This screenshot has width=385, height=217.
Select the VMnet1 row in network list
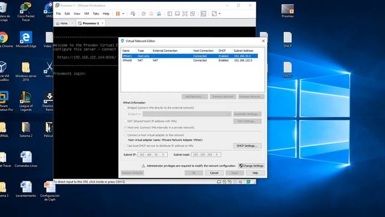coord(190,56)
